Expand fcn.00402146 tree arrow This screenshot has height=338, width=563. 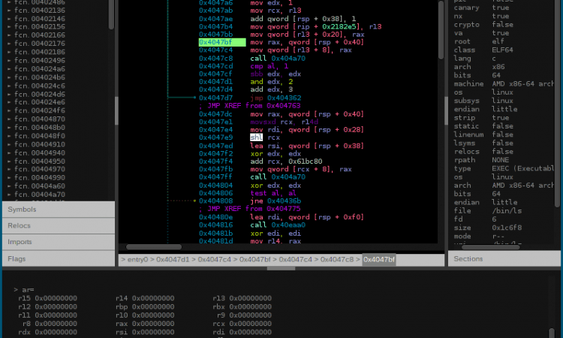coord(9,19)
